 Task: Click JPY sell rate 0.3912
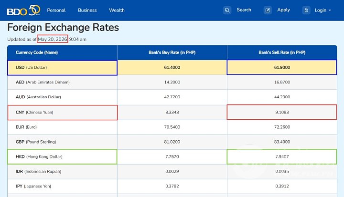click(x=282, y=186)
